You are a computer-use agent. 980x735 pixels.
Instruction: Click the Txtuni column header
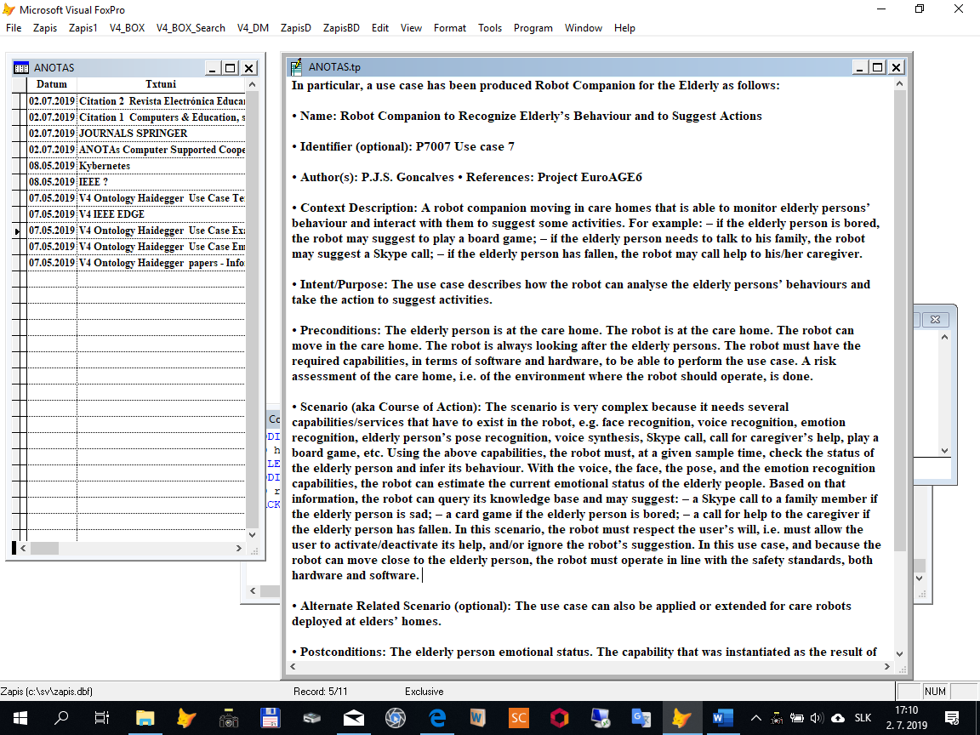tap(161, 84)
